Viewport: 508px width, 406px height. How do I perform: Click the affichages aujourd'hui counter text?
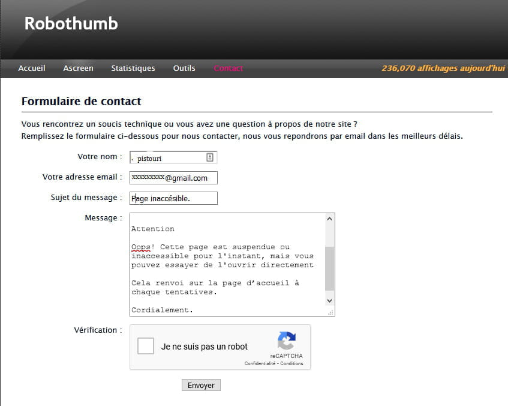point(443,68)
